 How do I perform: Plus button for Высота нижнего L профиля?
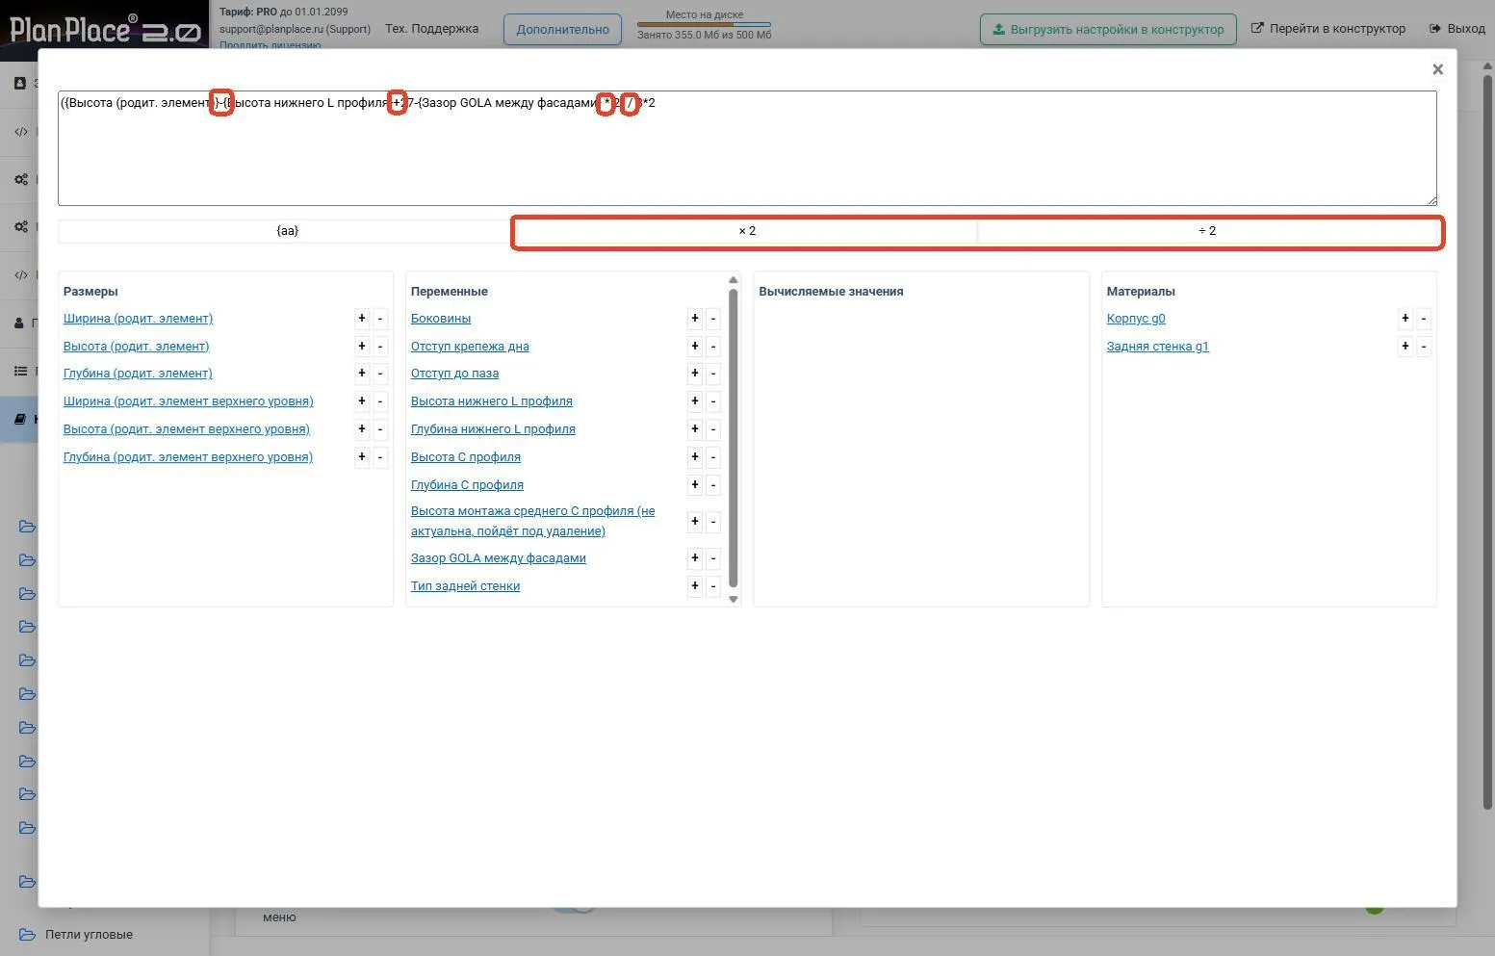click(695, 401)
